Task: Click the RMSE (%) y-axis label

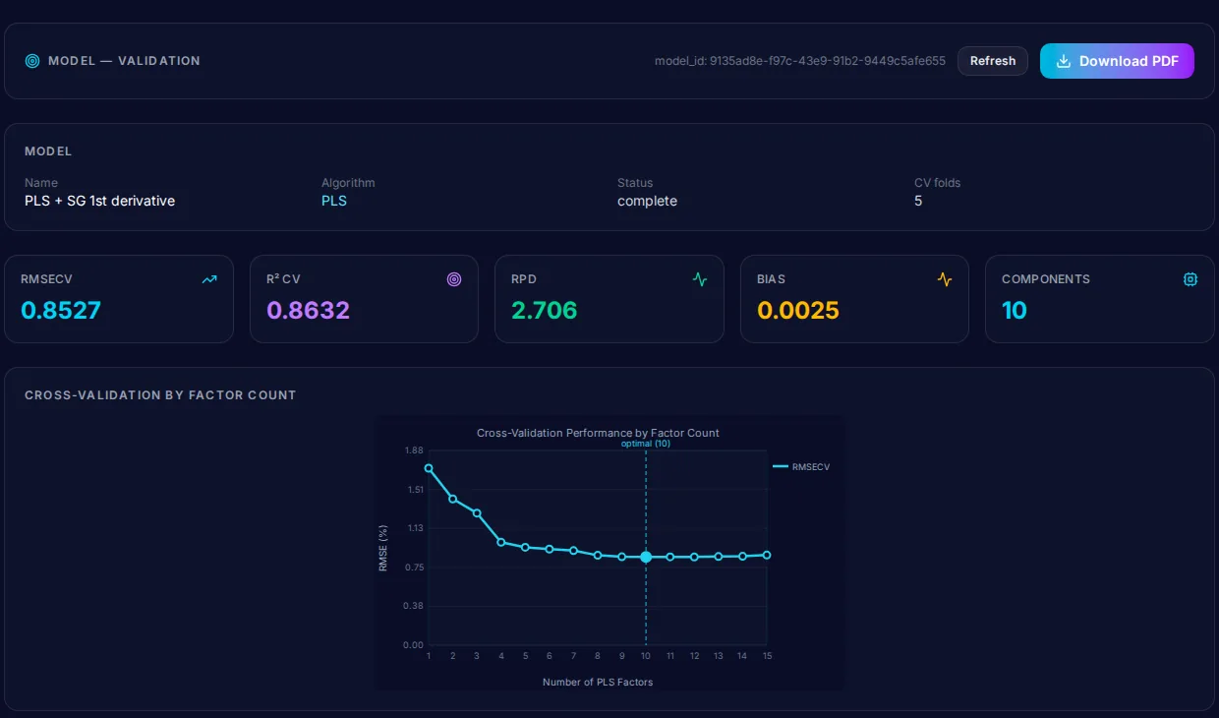Action: [x=383, y=548]
